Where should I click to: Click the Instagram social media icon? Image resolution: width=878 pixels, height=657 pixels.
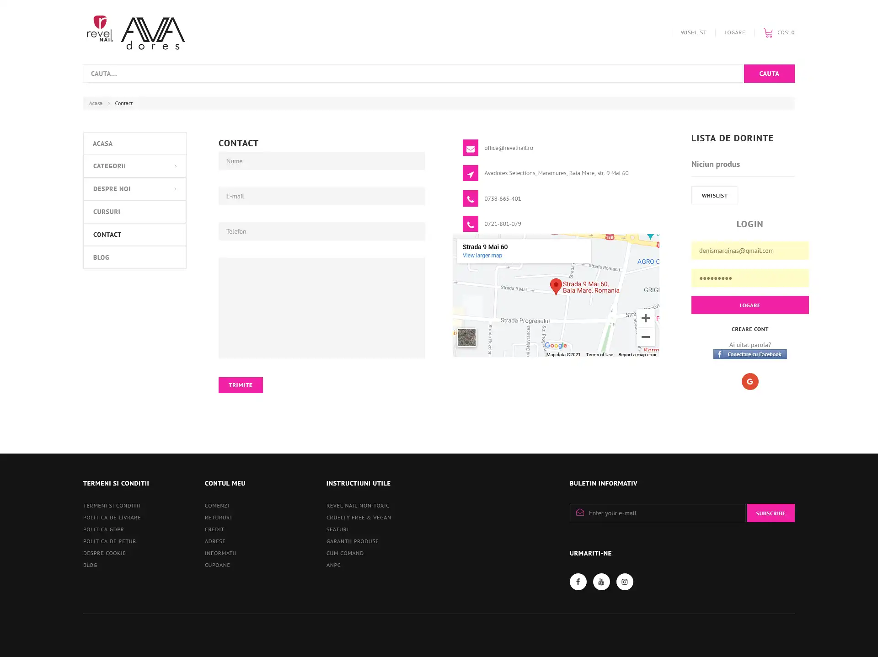coord(625,582)
